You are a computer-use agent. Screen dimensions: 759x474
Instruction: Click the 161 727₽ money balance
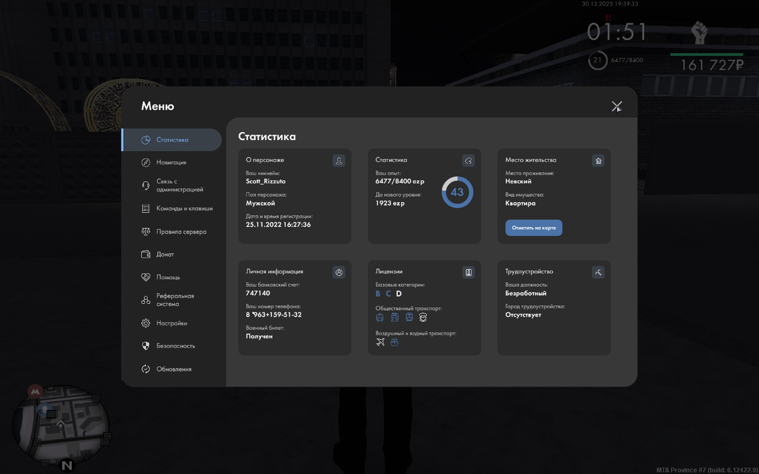click(712, 65)
